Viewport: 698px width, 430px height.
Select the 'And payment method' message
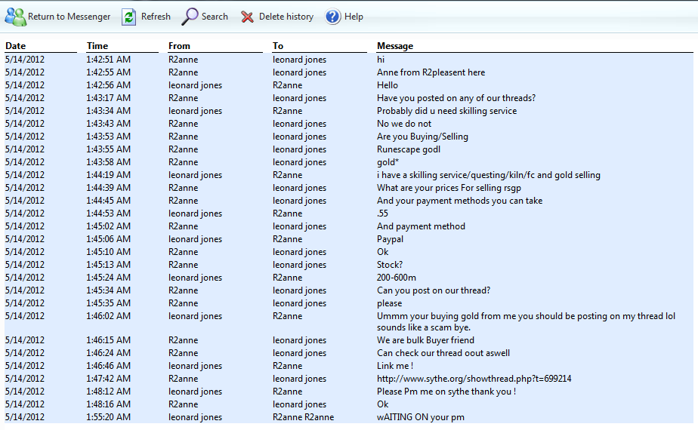[421, 226]
